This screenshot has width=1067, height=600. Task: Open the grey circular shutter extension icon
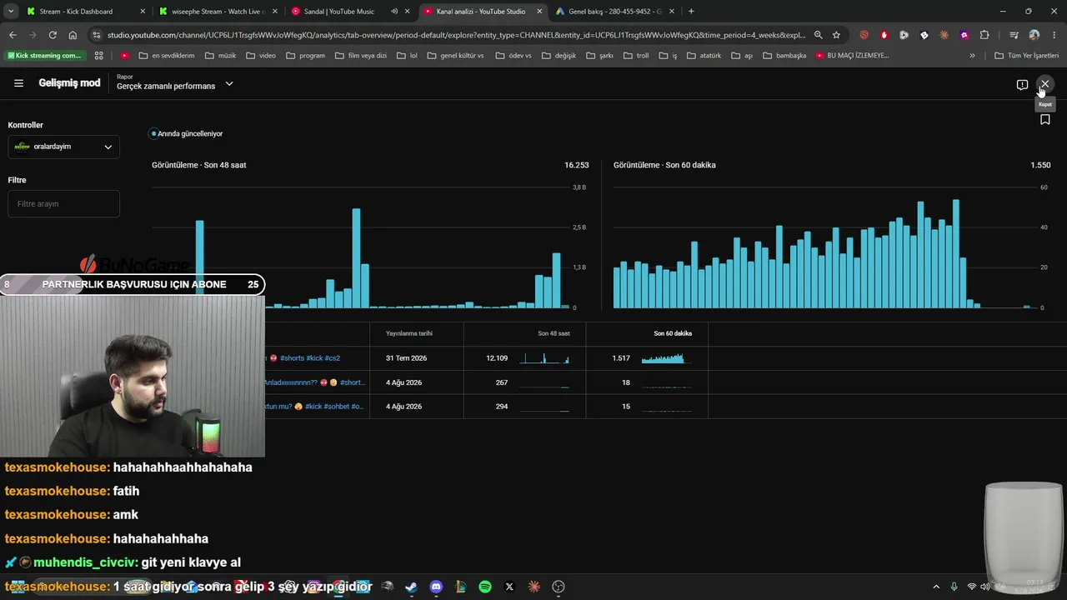pyautogui.click(x=904, y=35)
